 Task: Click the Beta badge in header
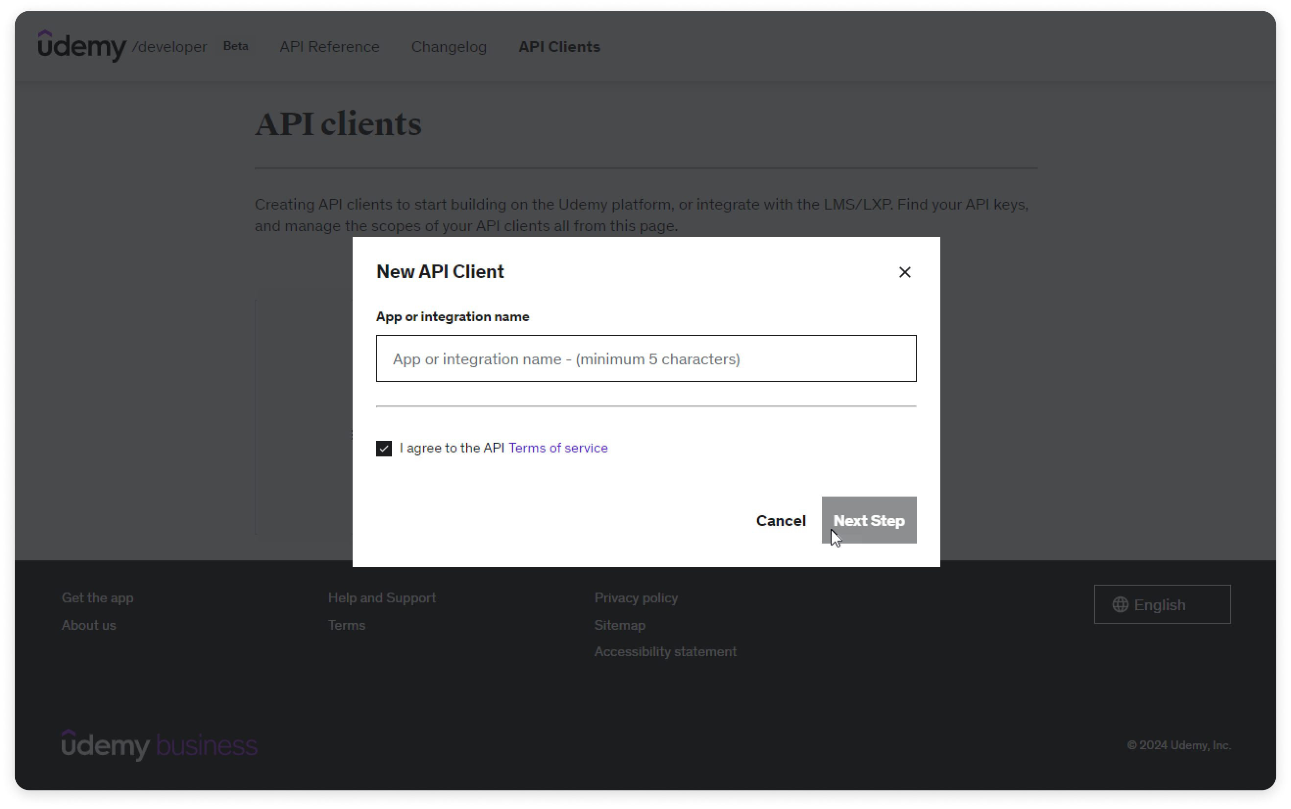click(236, 46)
